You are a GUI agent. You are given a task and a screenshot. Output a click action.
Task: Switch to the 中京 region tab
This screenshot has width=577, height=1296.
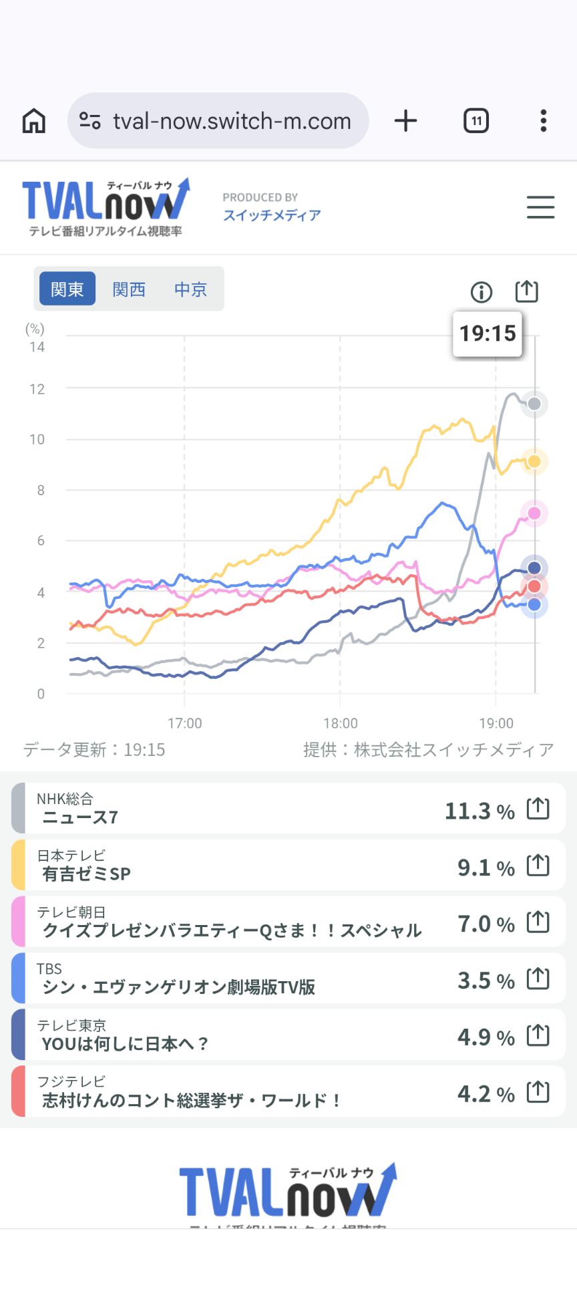point(191,289)
